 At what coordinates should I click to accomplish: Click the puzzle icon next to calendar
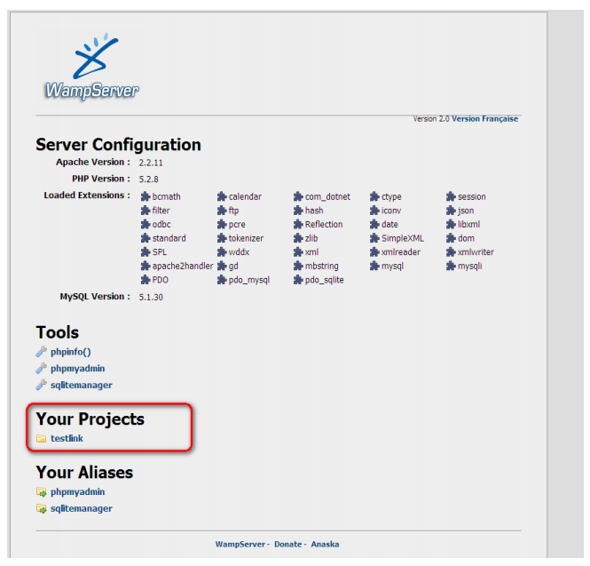pos(222,196)
